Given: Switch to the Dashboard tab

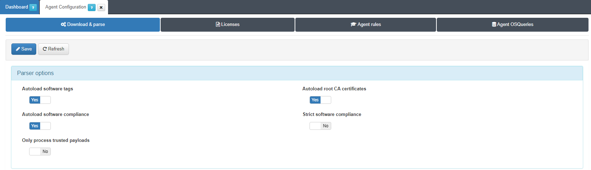Looking at the screenshot, I should coord(16,7).
